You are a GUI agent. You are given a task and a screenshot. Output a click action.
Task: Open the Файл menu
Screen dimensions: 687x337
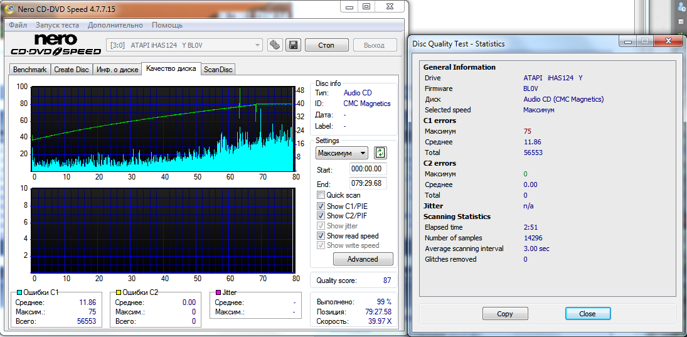[x=18, y=25]
